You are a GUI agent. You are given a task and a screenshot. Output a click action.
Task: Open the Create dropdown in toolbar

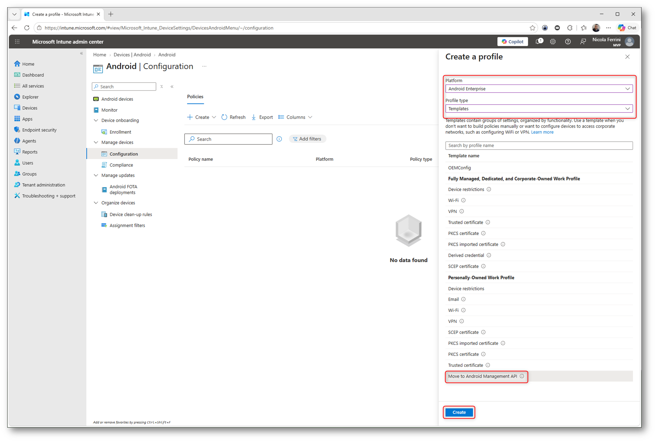[201, 117]
